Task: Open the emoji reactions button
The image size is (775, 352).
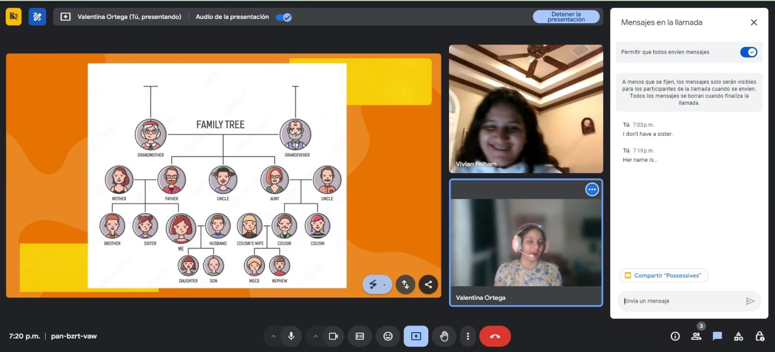Action: [x=388, y=336]
